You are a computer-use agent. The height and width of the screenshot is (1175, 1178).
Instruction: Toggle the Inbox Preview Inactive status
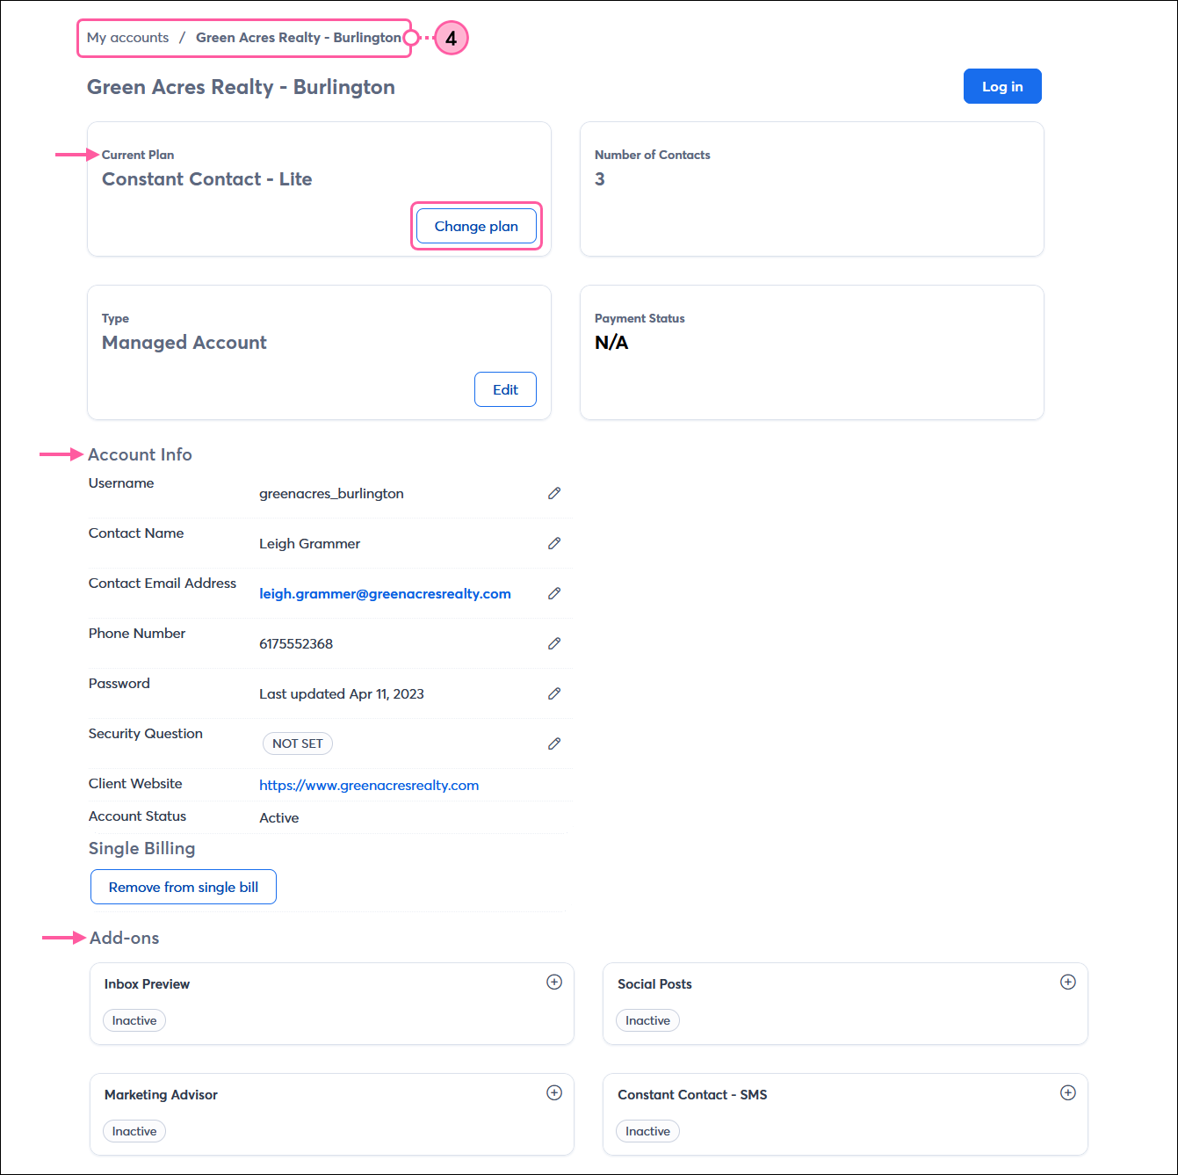[134, 1020]
